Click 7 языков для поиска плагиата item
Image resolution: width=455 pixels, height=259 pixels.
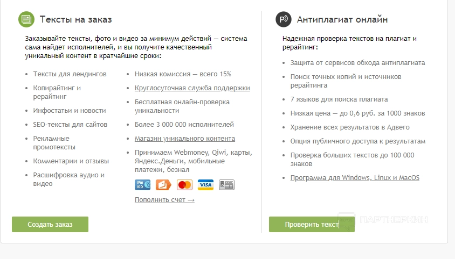pyautogui.click(x=339, y=99)
